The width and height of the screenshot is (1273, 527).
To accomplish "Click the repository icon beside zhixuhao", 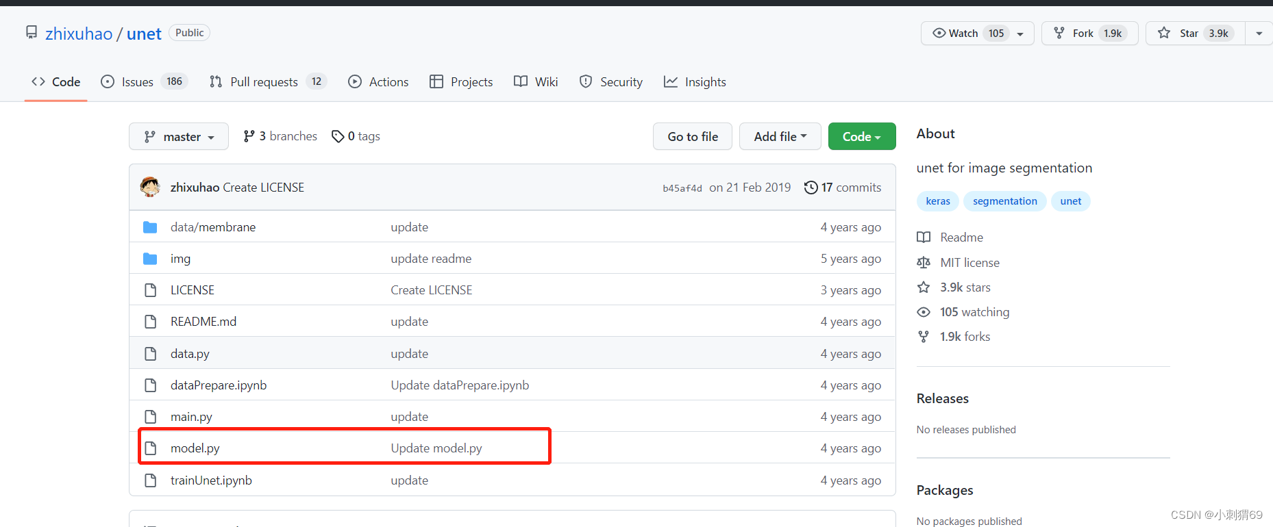I will [x=32, y=32].
